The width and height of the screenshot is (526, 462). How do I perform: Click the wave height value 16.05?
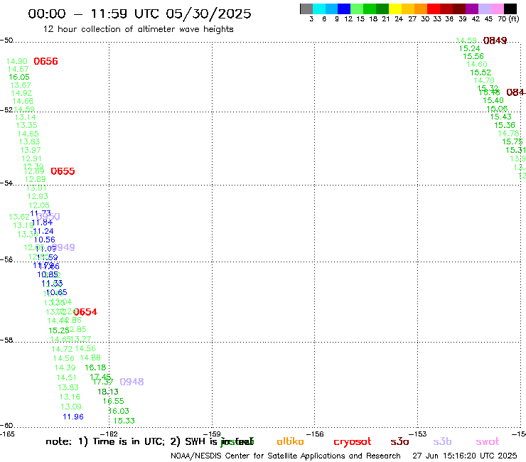[x=19, y=77]
